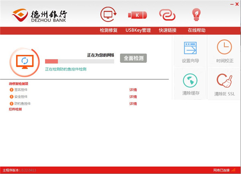Click the 检测修复 monitor icon
Screen dimensions: 241x174
click(x=108, y=15)
